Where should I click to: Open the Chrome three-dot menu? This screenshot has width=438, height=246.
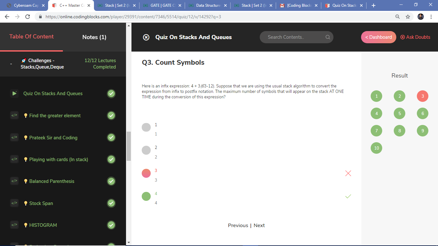[431, 17]
